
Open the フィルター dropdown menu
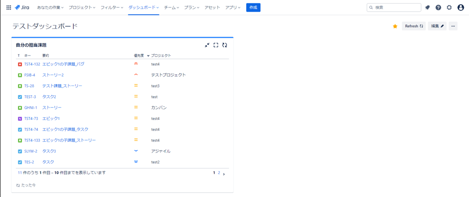coord(112,7)
